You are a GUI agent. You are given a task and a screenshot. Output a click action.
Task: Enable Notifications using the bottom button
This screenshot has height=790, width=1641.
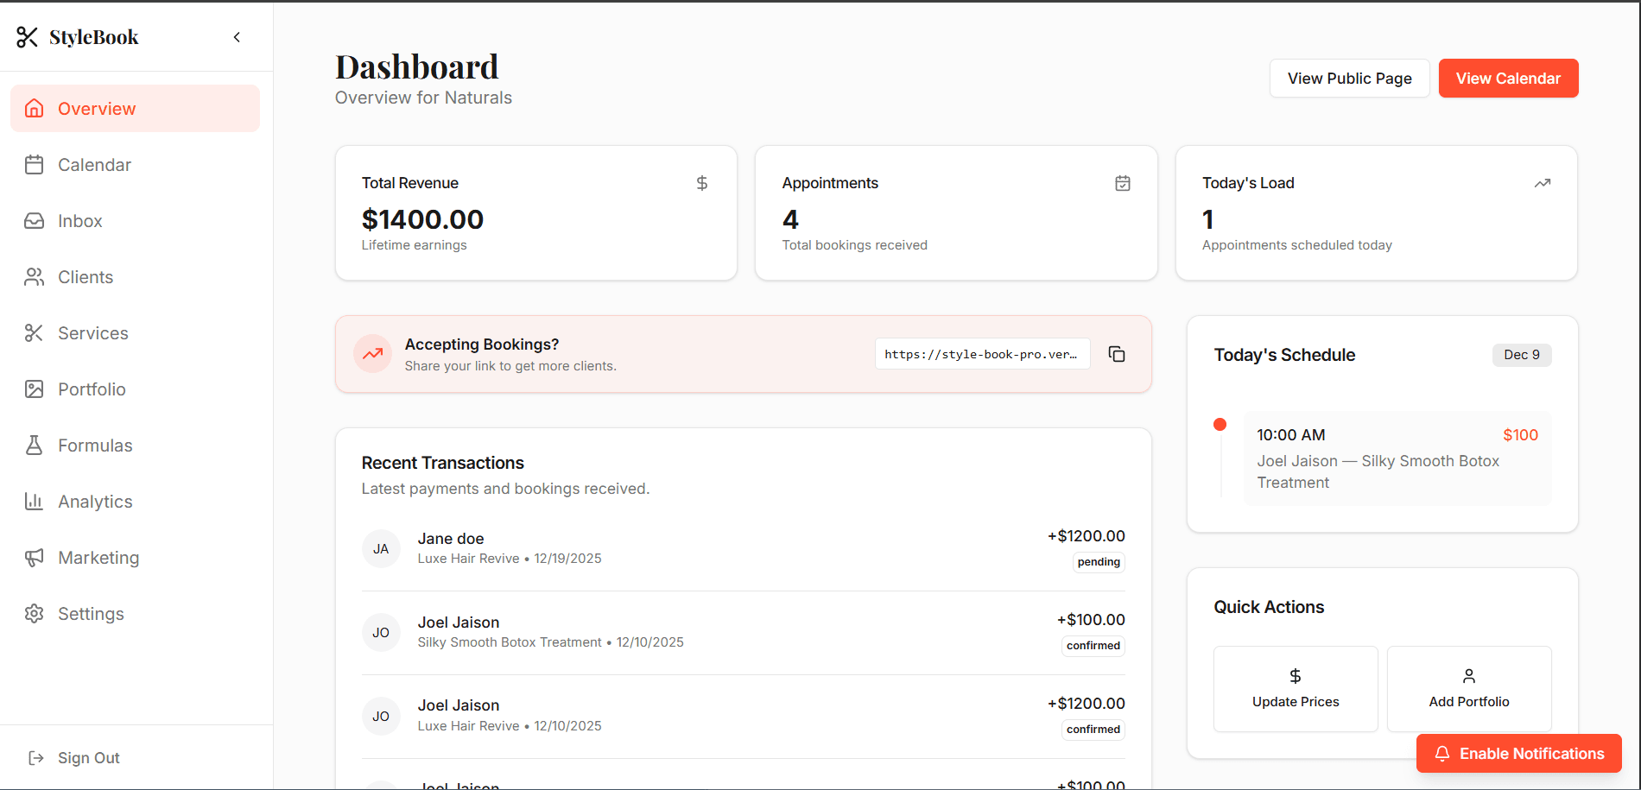(x=1518, y=753)
